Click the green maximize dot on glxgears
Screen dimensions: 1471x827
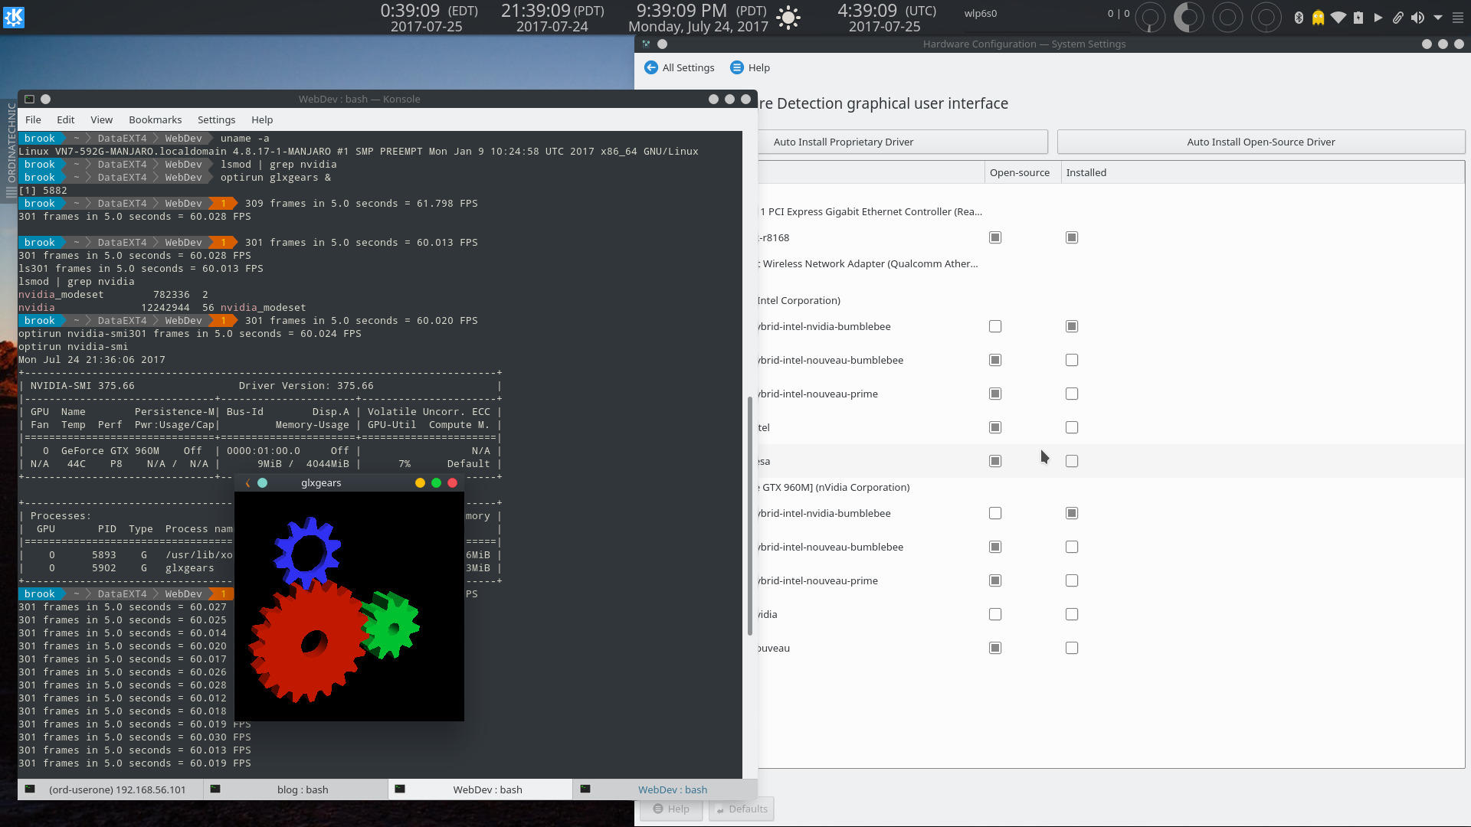point(436,482)
